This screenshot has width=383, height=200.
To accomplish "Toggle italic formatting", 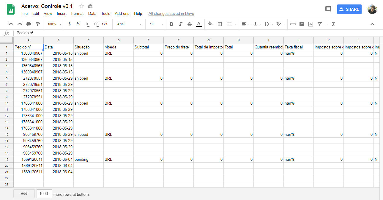I will (x=180, y=24).
